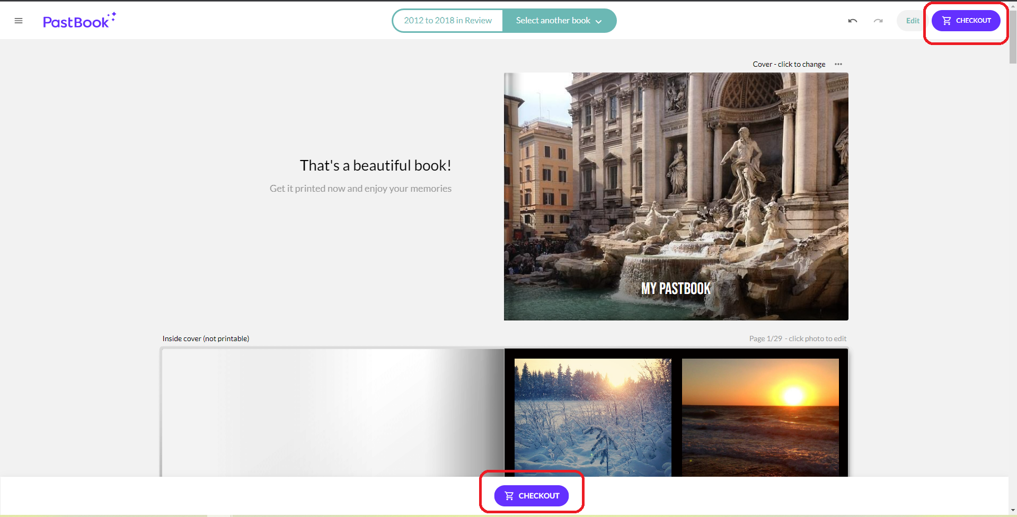Click the MY PASTBOOK cover title

[x=676, y=289]
